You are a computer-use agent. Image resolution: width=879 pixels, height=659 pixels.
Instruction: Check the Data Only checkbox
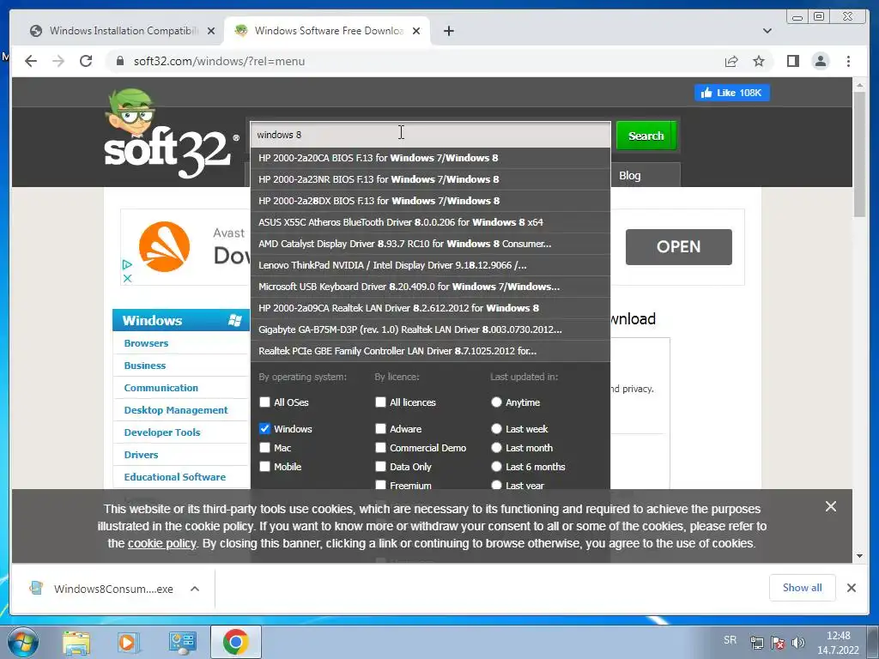click(380, 466)
